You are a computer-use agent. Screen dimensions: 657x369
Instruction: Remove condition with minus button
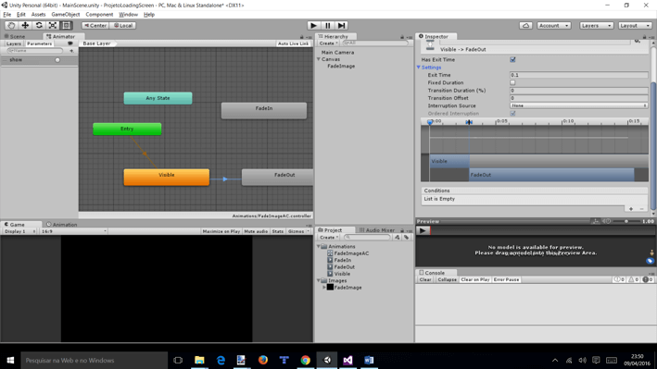click(641, 209)
